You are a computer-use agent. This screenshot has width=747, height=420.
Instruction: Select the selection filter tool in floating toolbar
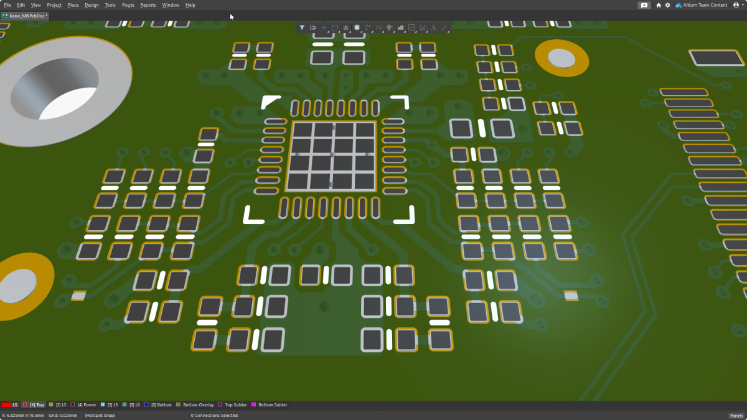[x=302, y=27]
